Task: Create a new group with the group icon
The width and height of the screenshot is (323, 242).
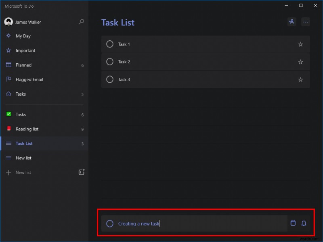Action: coord(82,172)
